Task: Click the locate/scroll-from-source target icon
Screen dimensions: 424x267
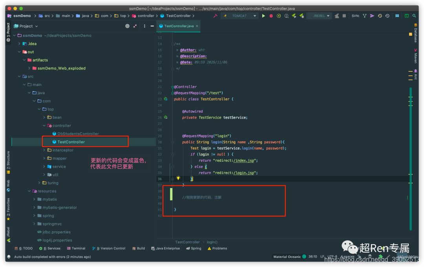Action: pyautogui.click(x=127, y=26)
